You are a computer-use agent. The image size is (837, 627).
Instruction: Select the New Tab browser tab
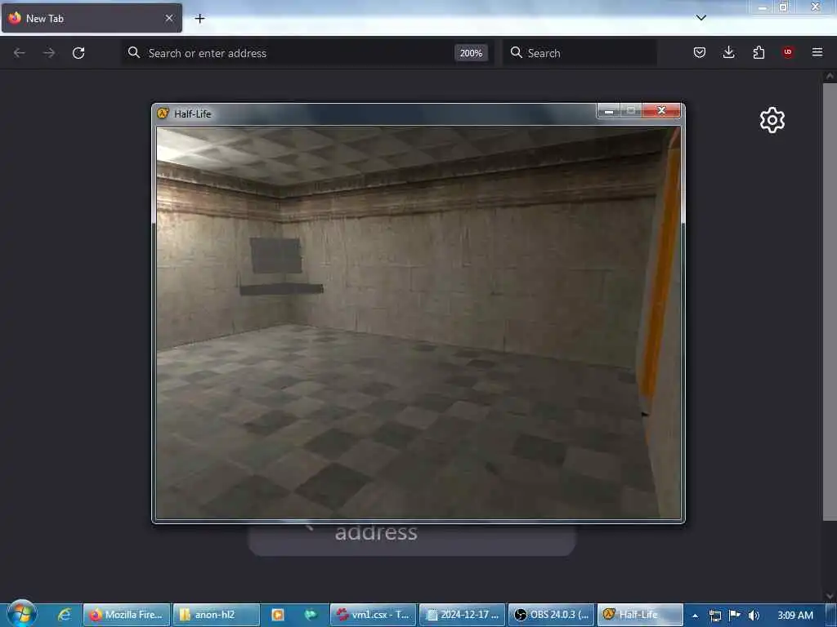point(92,18)
